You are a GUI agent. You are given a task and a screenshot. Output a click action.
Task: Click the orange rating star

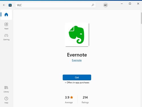[72, 97]
